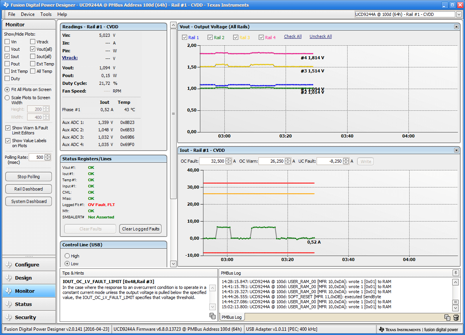Click the OC Warn value field
The height and width of the screenshot is (335, 465).
[x=272, y=161]
